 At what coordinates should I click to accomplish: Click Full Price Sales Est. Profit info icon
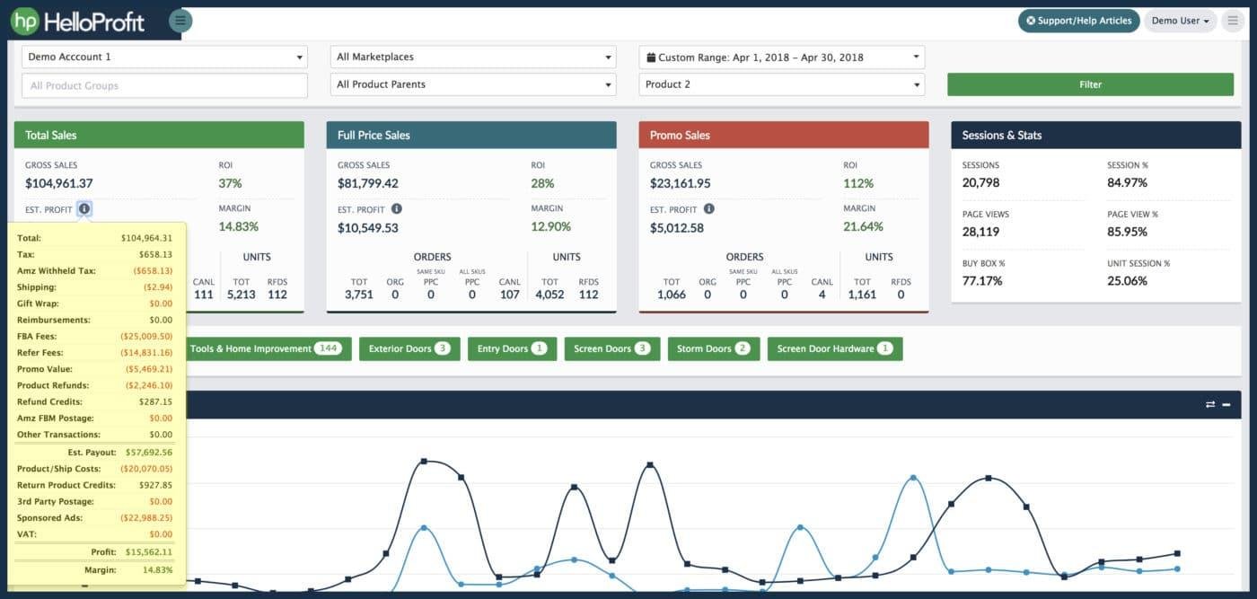pyautogui.click(x=396, y=209)
